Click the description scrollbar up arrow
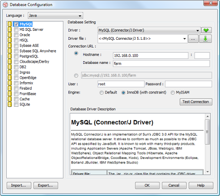 pos(207,117)
